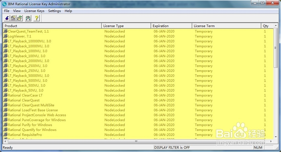Maximize the License Key Administrator window
The image size is (281, 152).
pyautogui.click(x=262, y=3)
